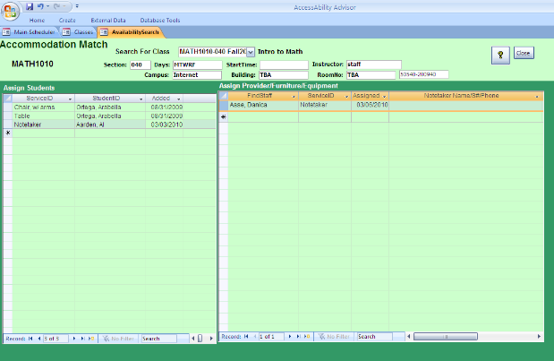Image resolution: width=554 pixels, height=361 pixels.
Task: Click new record icon in Assign Provider navigator
Action: tap(307, 336)
